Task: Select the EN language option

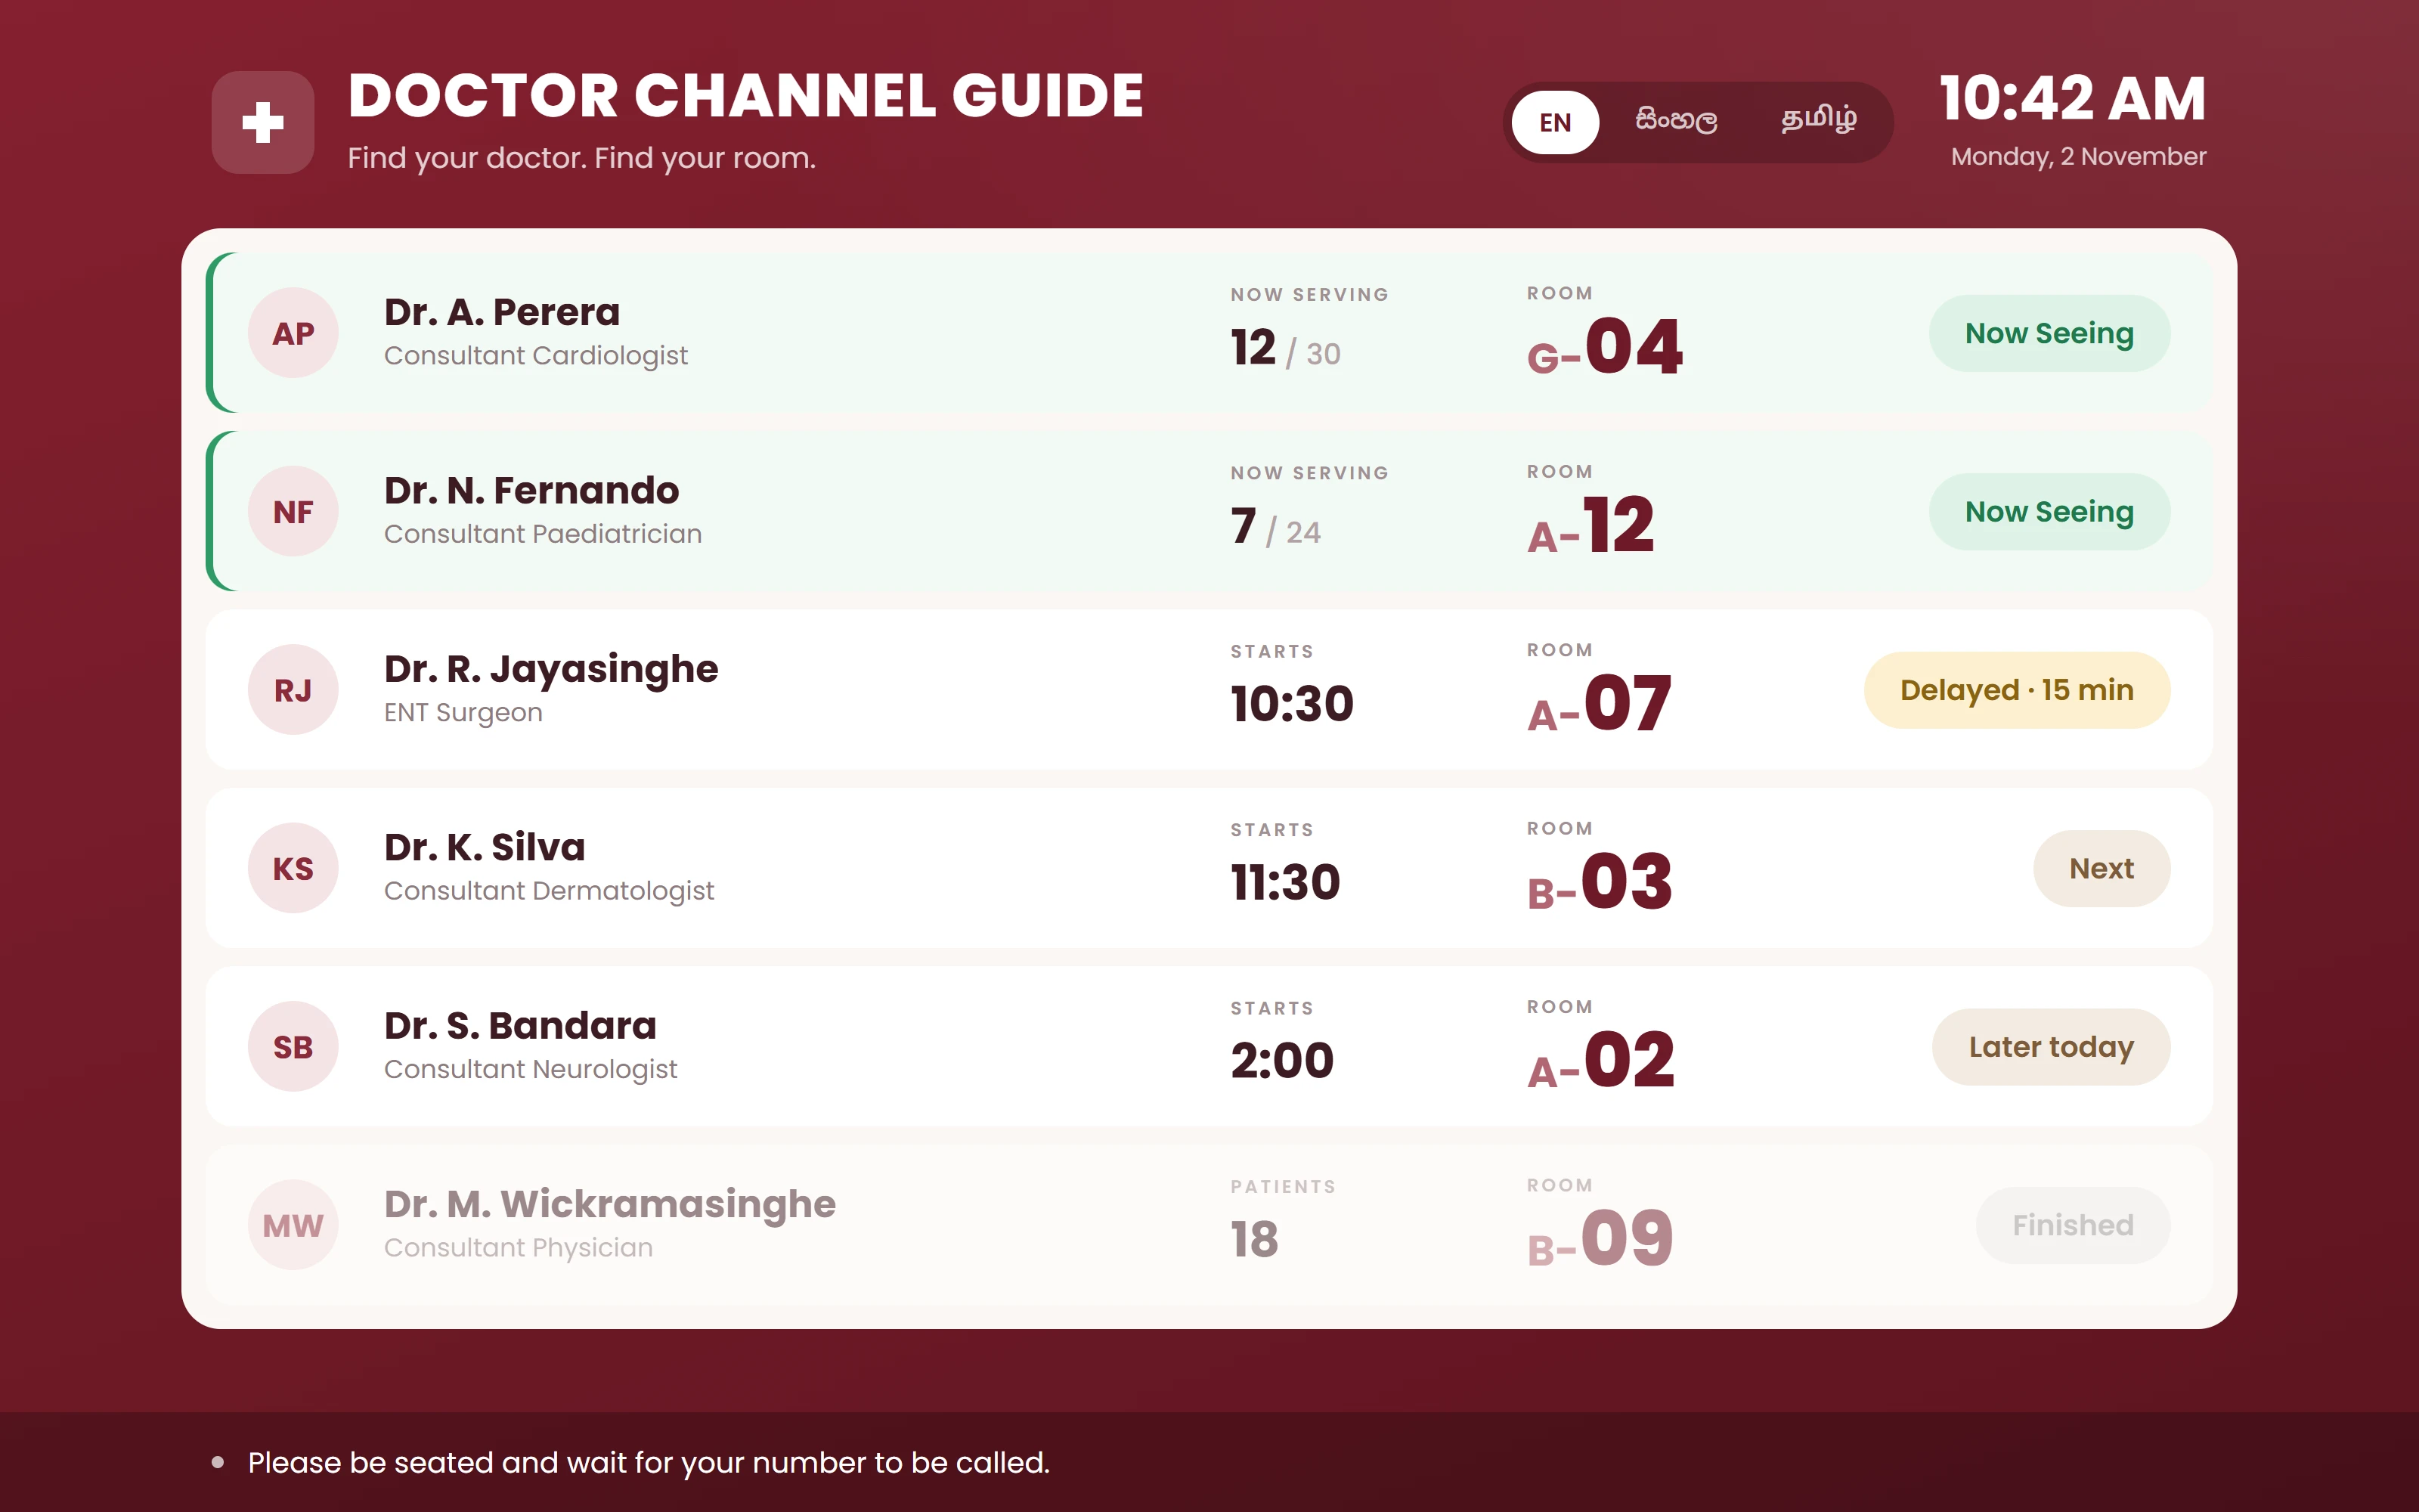Action: (1554, 122)
